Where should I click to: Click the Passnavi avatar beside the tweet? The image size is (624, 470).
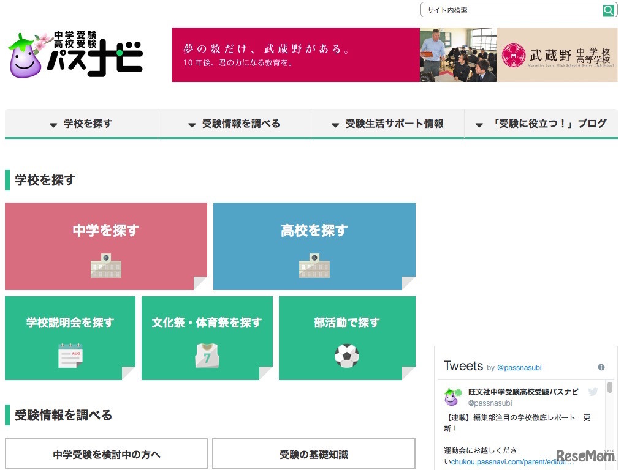click(452, 397)
